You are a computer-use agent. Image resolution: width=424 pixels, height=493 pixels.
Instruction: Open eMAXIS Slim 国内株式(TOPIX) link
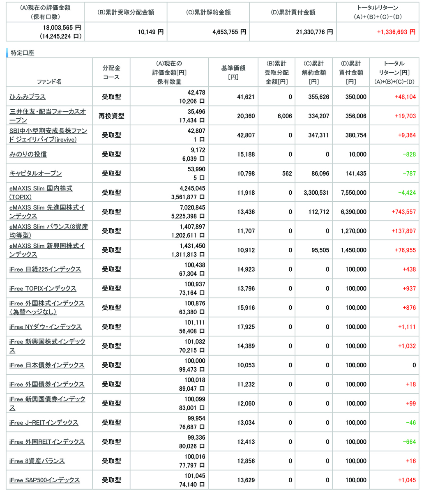(x=41, y=192)
